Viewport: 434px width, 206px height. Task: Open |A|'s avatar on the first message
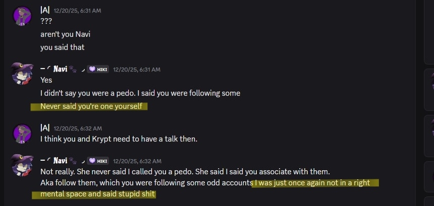[x=22, y=16]
